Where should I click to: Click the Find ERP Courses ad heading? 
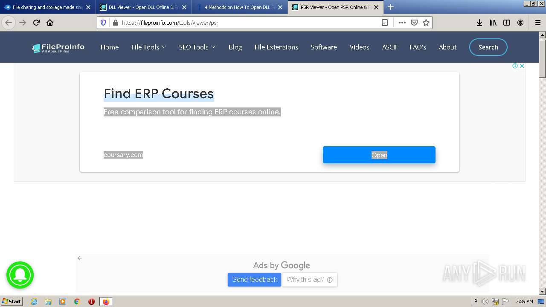(x=159, y=94)
